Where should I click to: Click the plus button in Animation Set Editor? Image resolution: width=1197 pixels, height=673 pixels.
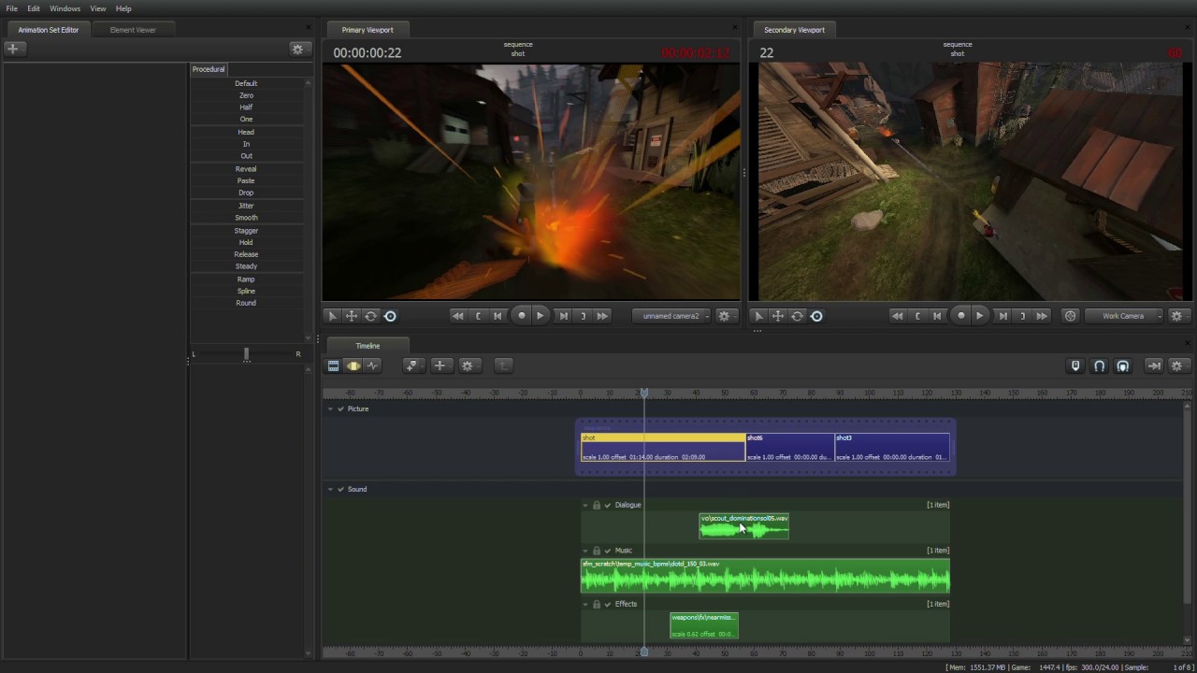[13, 49]
